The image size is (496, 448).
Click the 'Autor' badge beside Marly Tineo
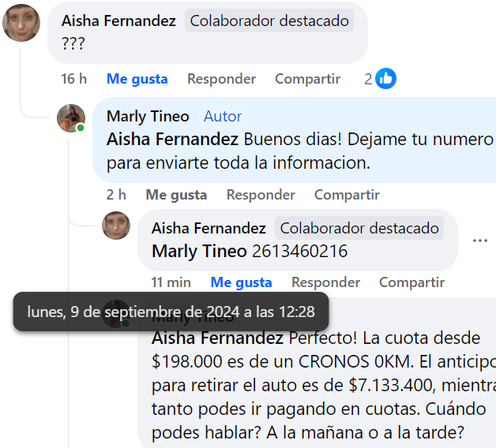point(223,117)
